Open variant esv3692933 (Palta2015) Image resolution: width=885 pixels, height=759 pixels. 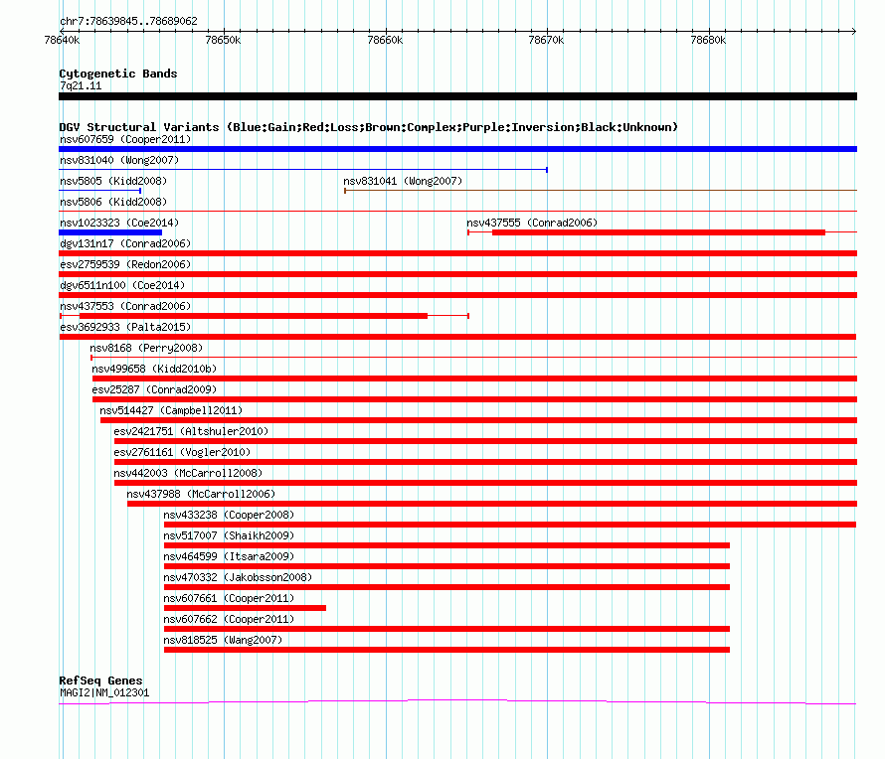[x=125, y=327]
